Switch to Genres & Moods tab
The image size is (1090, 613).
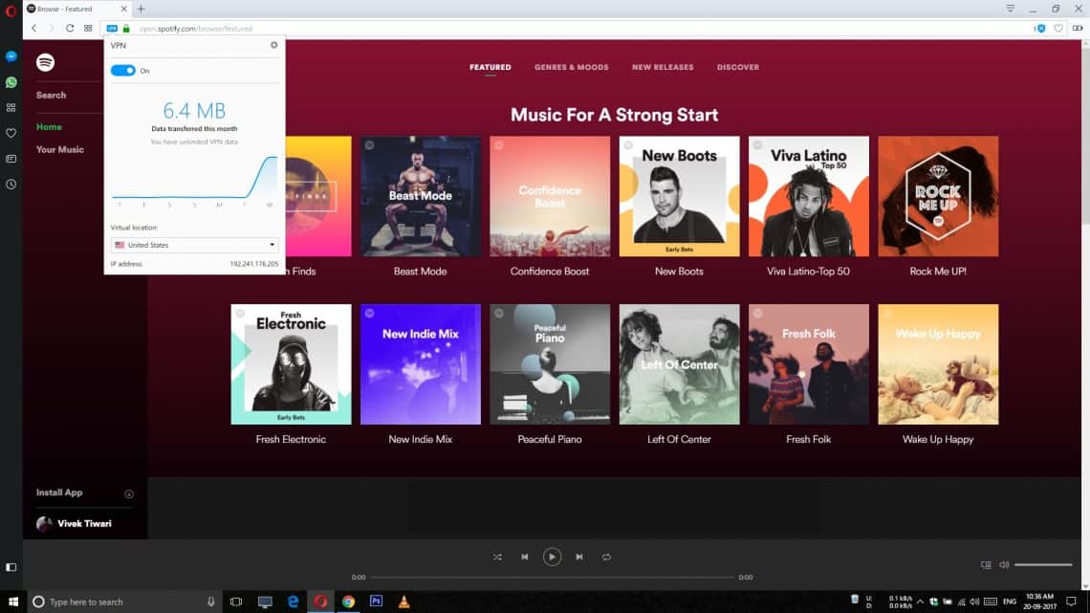click(x=572, y=67)
